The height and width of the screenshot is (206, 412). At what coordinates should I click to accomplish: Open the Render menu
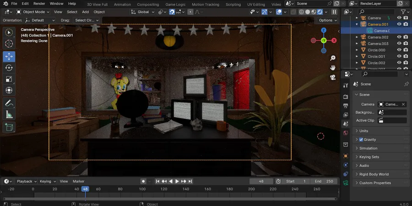point(39,4)
